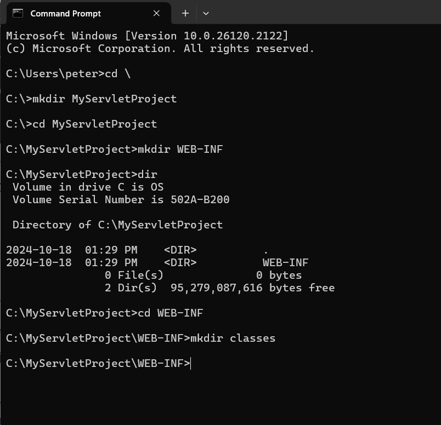
Task: Select the Command Prompt tab title
Action: pos(65,14)
